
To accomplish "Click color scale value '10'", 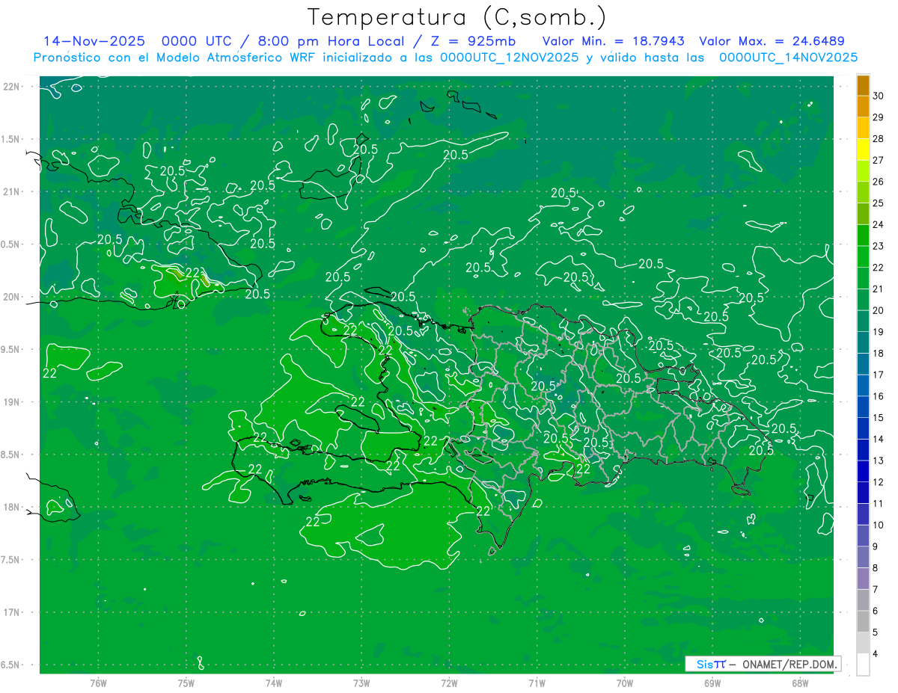I will [x=878, y=526].
